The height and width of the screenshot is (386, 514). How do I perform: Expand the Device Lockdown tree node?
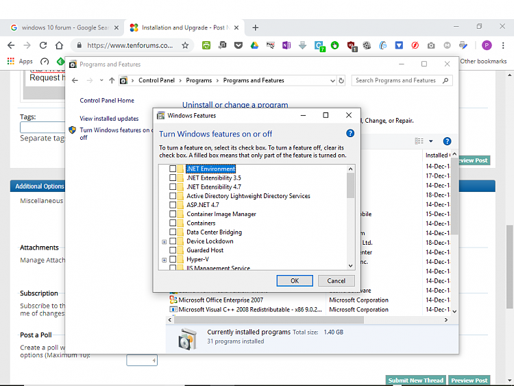coord(164,242)
